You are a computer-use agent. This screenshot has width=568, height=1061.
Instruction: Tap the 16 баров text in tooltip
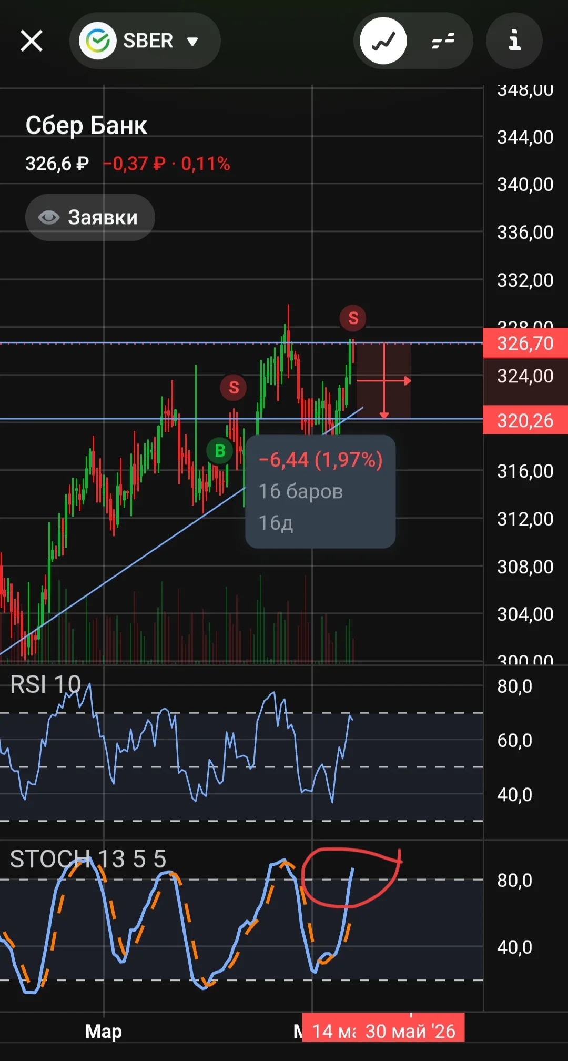pos(301,491)
